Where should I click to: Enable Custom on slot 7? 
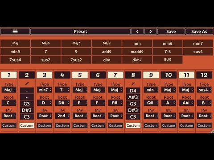[x=115, y=125]
